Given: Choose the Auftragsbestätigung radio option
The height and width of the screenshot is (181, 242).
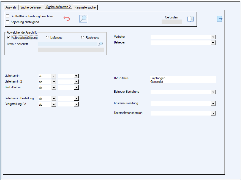Looking at the screenshot, I should (x=9, y=37).
